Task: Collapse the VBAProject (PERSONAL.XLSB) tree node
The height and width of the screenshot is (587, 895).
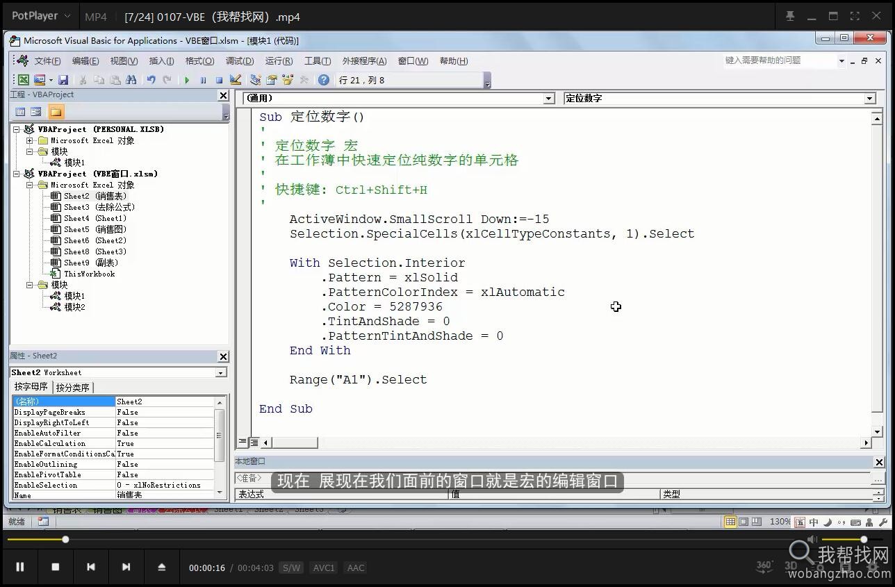Action: pyautogui.click(x=16, y=129)
